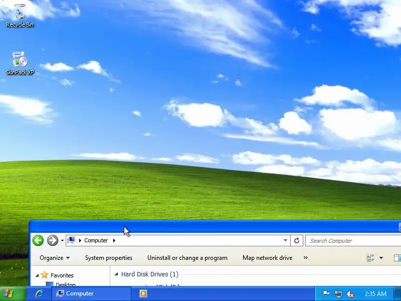401x301 pixels.
Task: Click the muted volume tray icon
Action: [x=350, y=294]
